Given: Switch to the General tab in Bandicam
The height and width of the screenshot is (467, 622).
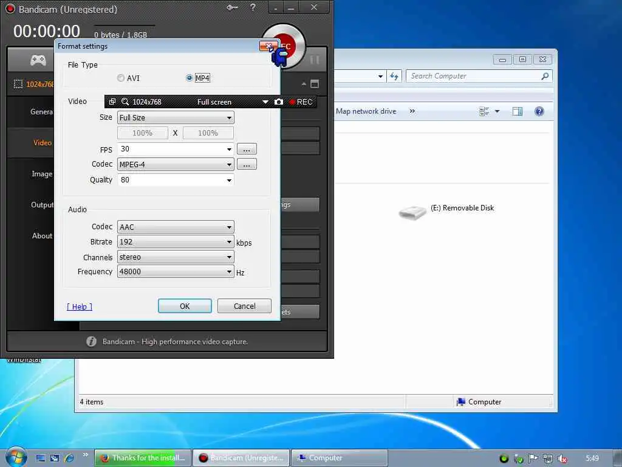Looking at the screenshot, I should 41,112.
